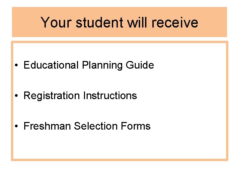Screen dimensions: 239x179
Task: Click the slide title 'Your student will receive'
Action: 119,23
